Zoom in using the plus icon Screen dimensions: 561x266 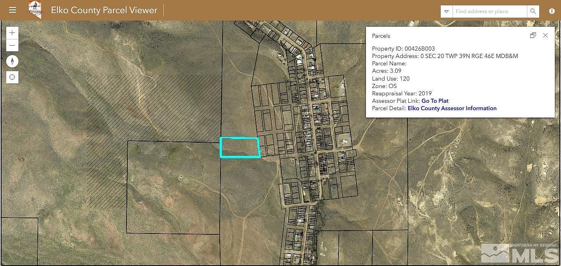point(12,32)
